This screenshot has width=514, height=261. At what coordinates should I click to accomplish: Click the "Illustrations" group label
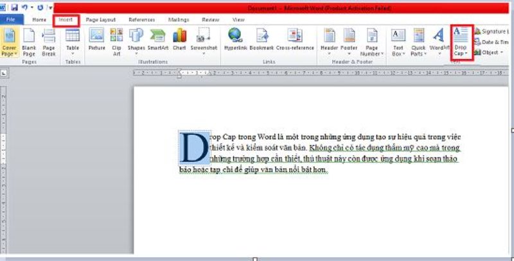(x=153, y=62)
